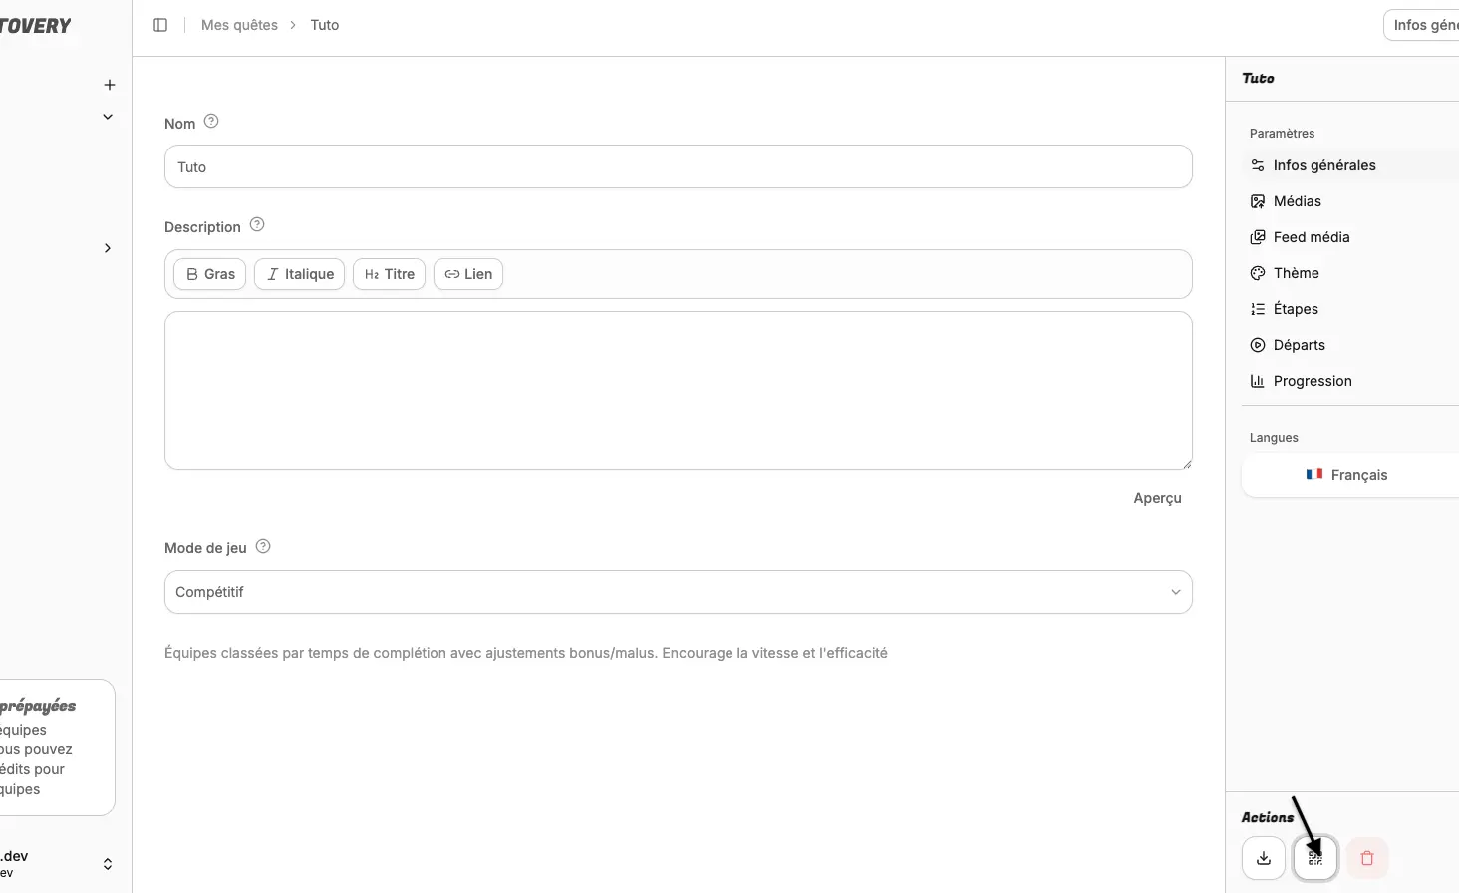Open the help icon next to Description
Image resolution: width=1459 pixels, height=893 pixels.
pyautogui.click(x=257, y=225)
